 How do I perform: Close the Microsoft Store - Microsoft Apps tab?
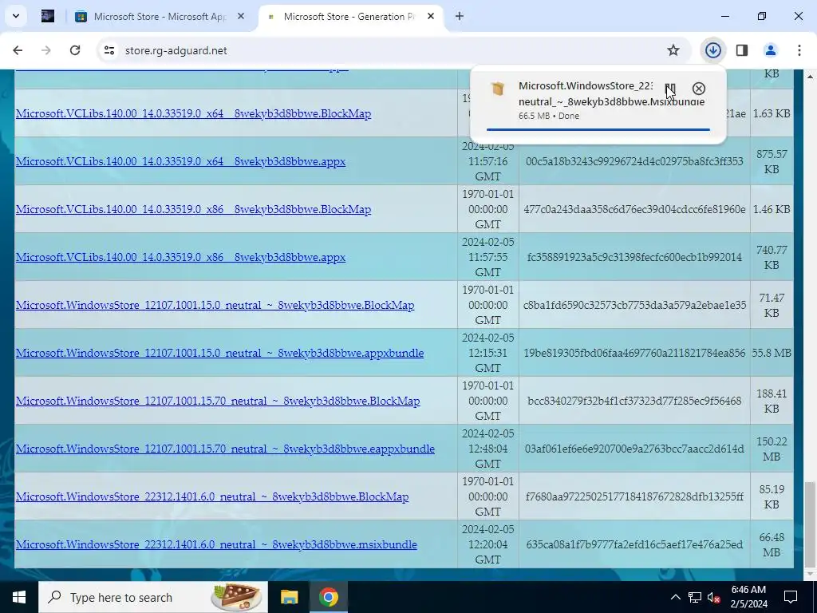[241, 16]
